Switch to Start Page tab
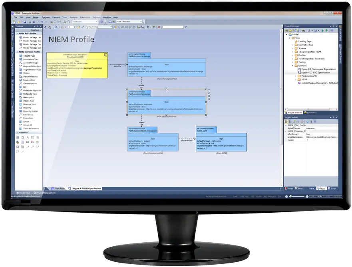Image resolution: width=352 pixels, height=267 pixels. click(x=58, y=188)
